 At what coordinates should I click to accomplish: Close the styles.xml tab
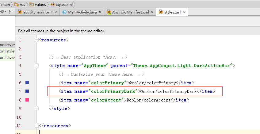184,12
